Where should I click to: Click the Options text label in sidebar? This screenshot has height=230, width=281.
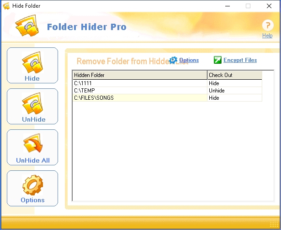coord(32,200)
